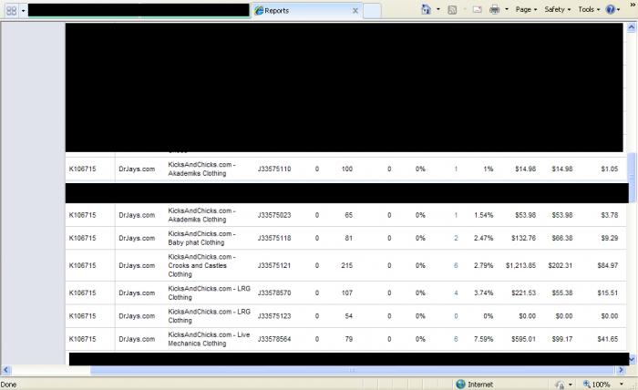The width and height of the screenshot is (638, 390).
Task: Select the J33575023 ID cell
Action: [274, 215]
